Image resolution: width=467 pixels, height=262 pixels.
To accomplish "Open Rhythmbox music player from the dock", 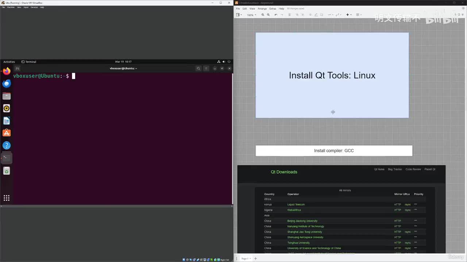I will click(x=7, y=108).
